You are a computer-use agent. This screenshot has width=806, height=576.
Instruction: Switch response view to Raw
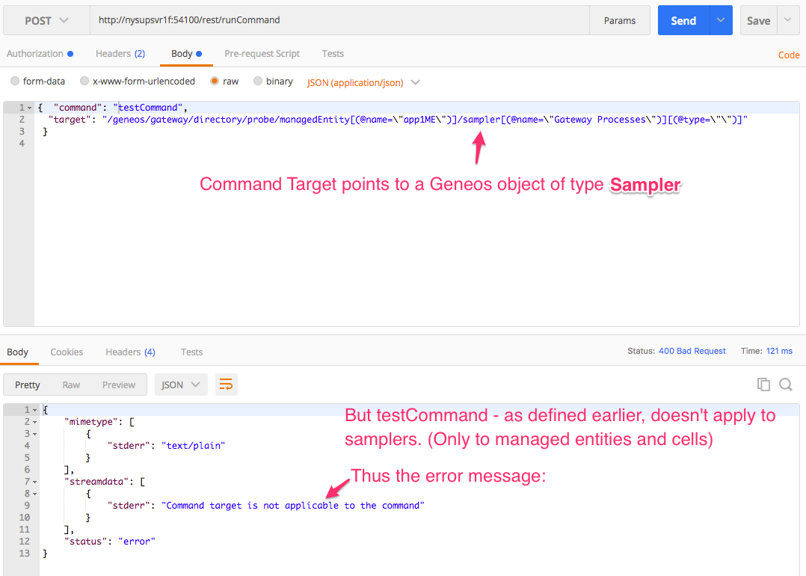[71, 384]
